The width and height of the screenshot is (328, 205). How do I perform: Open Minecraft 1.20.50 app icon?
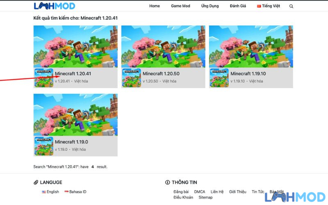(132, 78)
